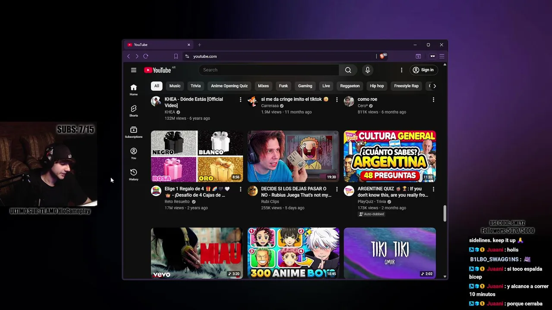This screenshot has height=310, width=552.
Task: Click the Brave shields icon
Action: [x=383, y=56]
